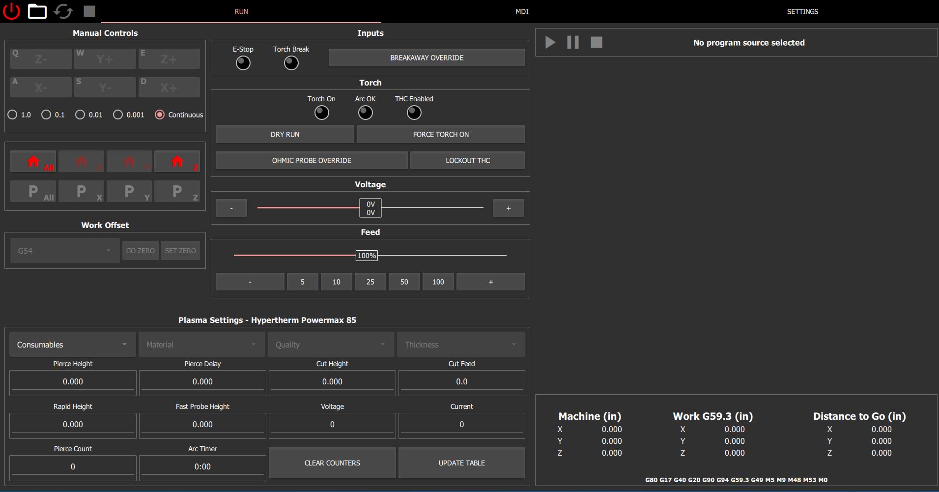Switch to the MDI tab
Viewport: 939px width, 492px height.
(522, 11)
